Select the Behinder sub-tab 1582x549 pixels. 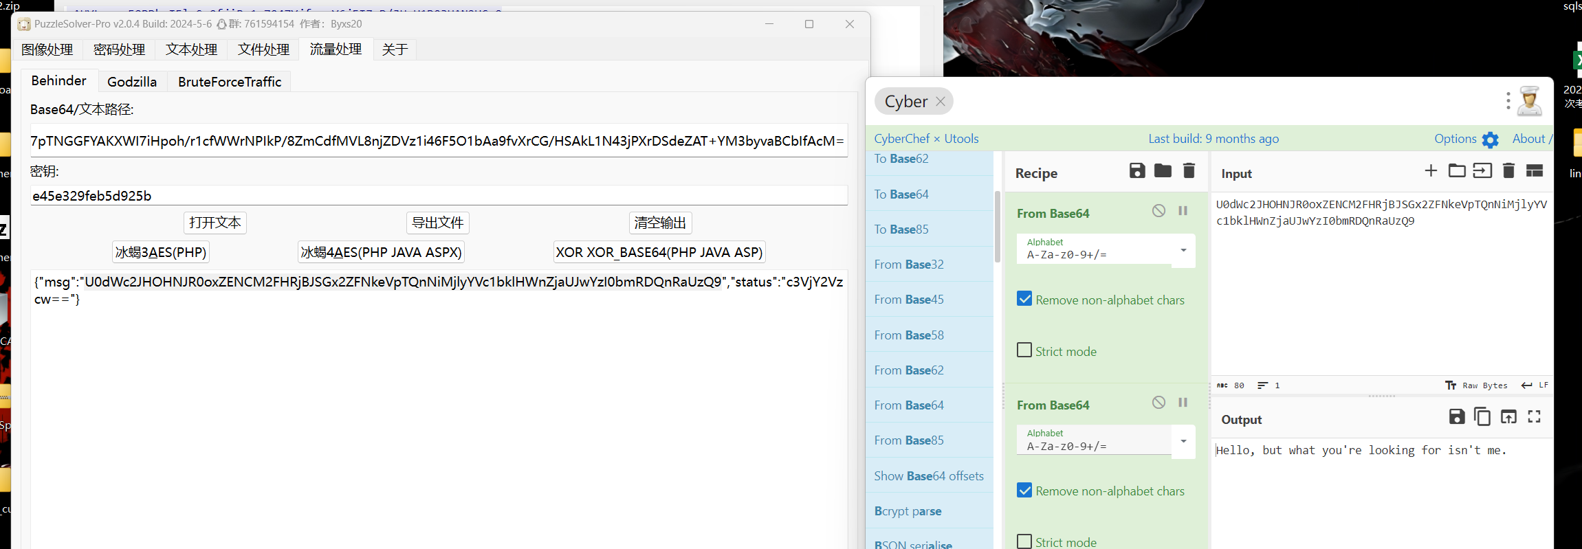[59, 80]
